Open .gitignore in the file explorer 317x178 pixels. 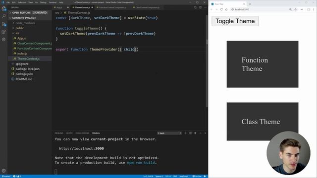click(30, 64)
